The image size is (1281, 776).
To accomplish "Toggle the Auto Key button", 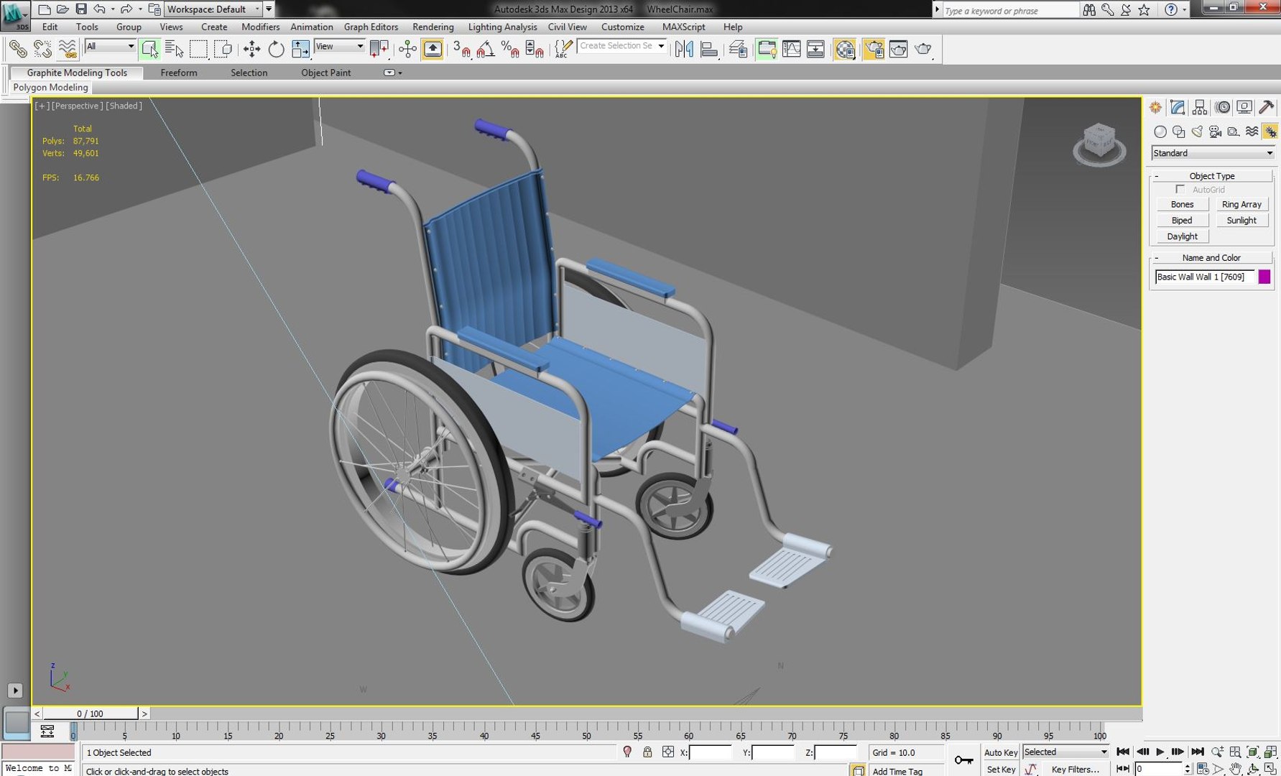I will click(1000, 752).
